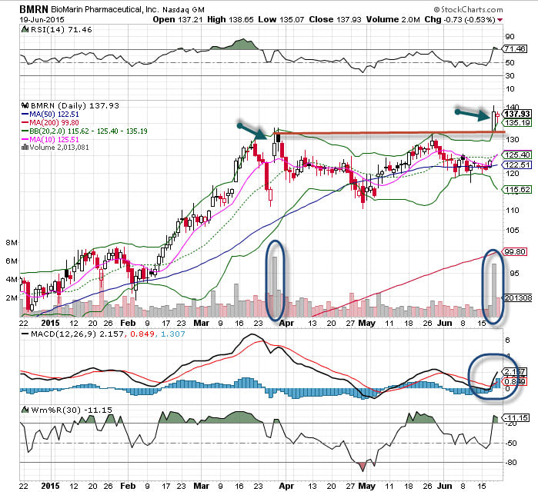Click the 110 price axis label
538x495 pixels.
coord(513,211)
